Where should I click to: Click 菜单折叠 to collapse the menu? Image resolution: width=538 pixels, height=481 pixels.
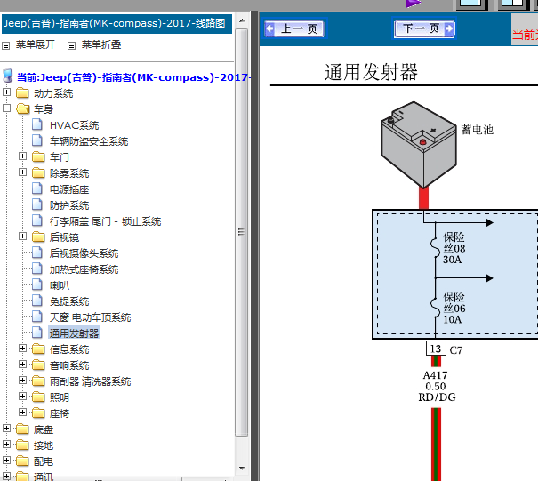(101, 44)
